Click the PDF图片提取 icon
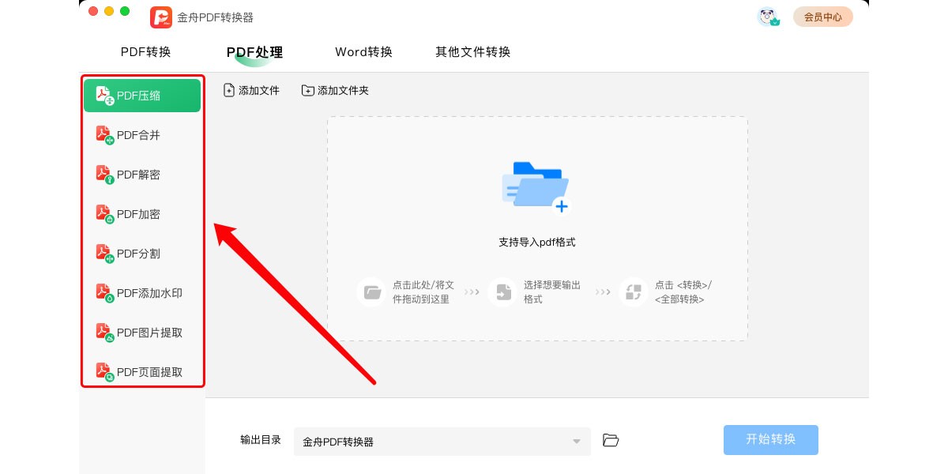This screenshot has width=948, height=474. click(x=104, y=333)
